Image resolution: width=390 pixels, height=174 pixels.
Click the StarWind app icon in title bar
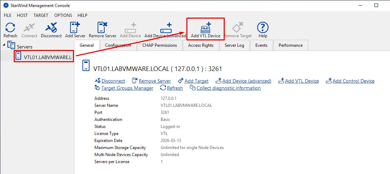[x=6, y=5]
